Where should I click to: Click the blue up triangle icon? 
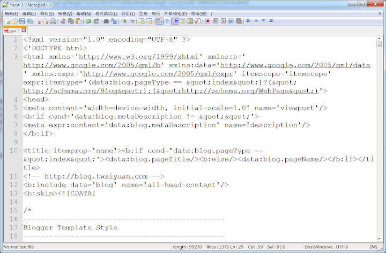256,20
